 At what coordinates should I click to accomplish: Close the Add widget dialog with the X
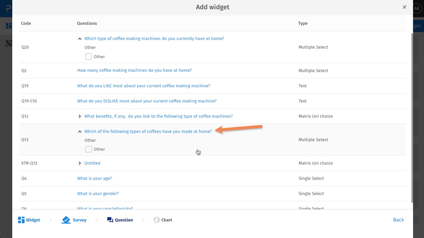tap(404, 7)
